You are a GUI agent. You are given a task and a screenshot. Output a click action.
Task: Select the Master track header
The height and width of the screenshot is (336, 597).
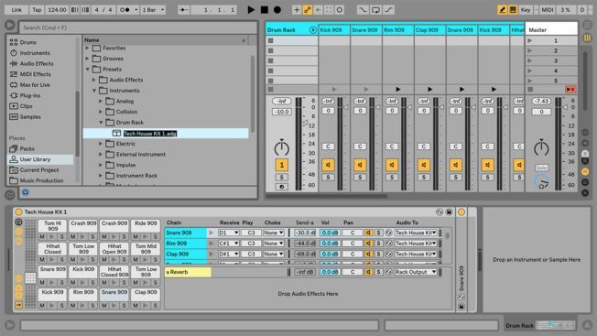[x=551, y=29]
